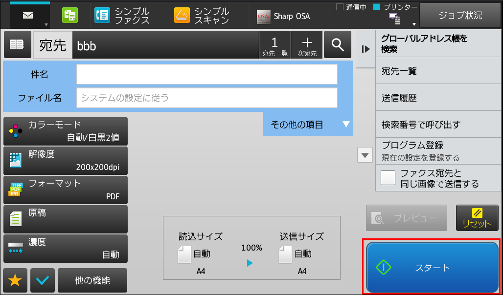
Task: Select 検索番号で呼び出す
Action: tap(438, 124)
